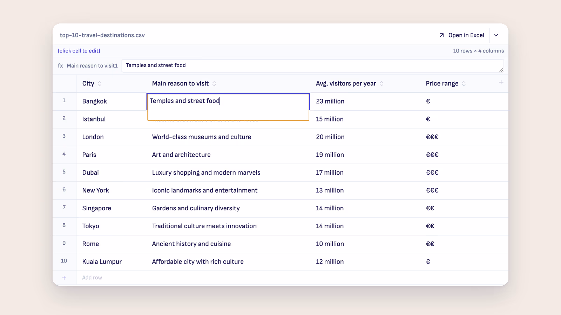Sort by the City column arrows
Screen dimensions: 561x315
pos(100,84)
